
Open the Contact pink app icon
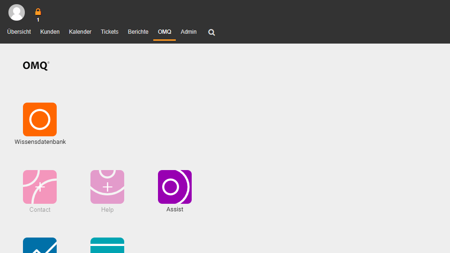point(40,187)
